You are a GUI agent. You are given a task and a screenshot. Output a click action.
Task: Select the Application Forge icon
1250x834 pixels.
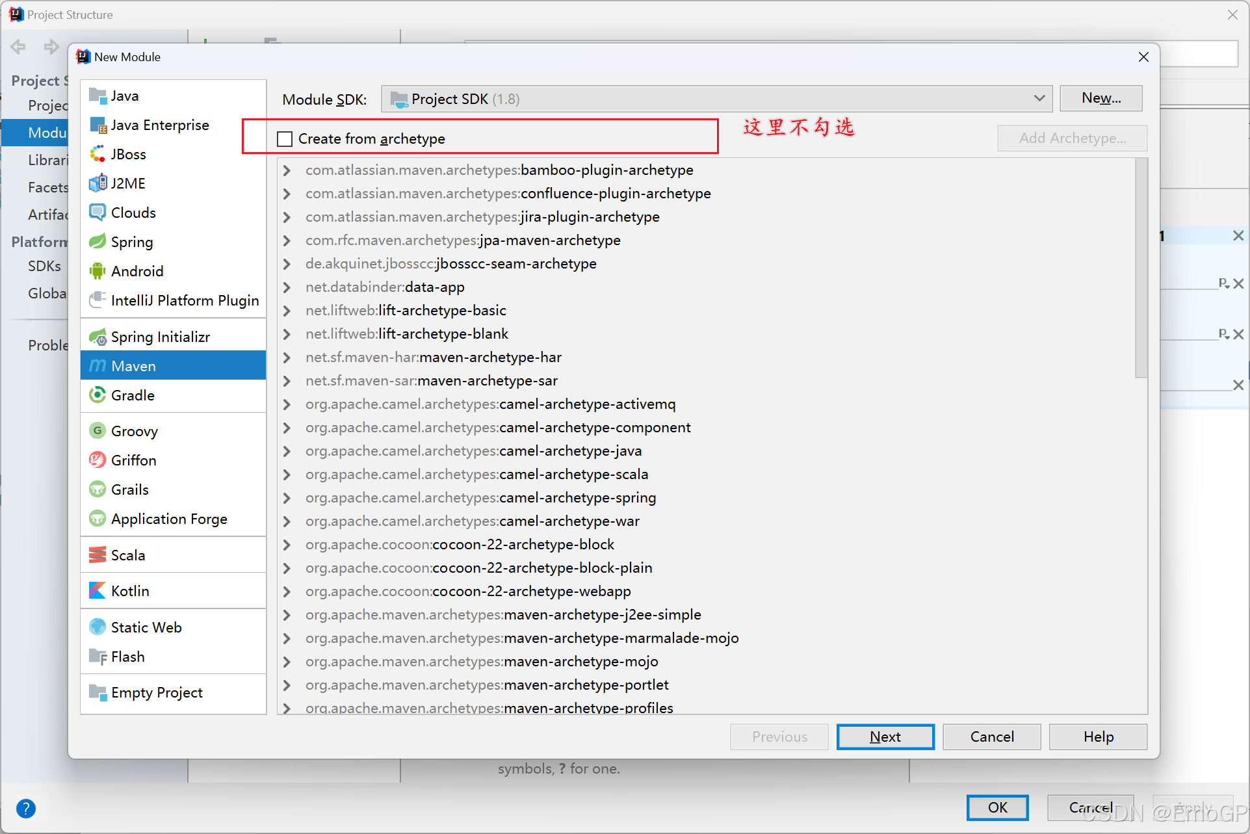click(x=98, y=519)
